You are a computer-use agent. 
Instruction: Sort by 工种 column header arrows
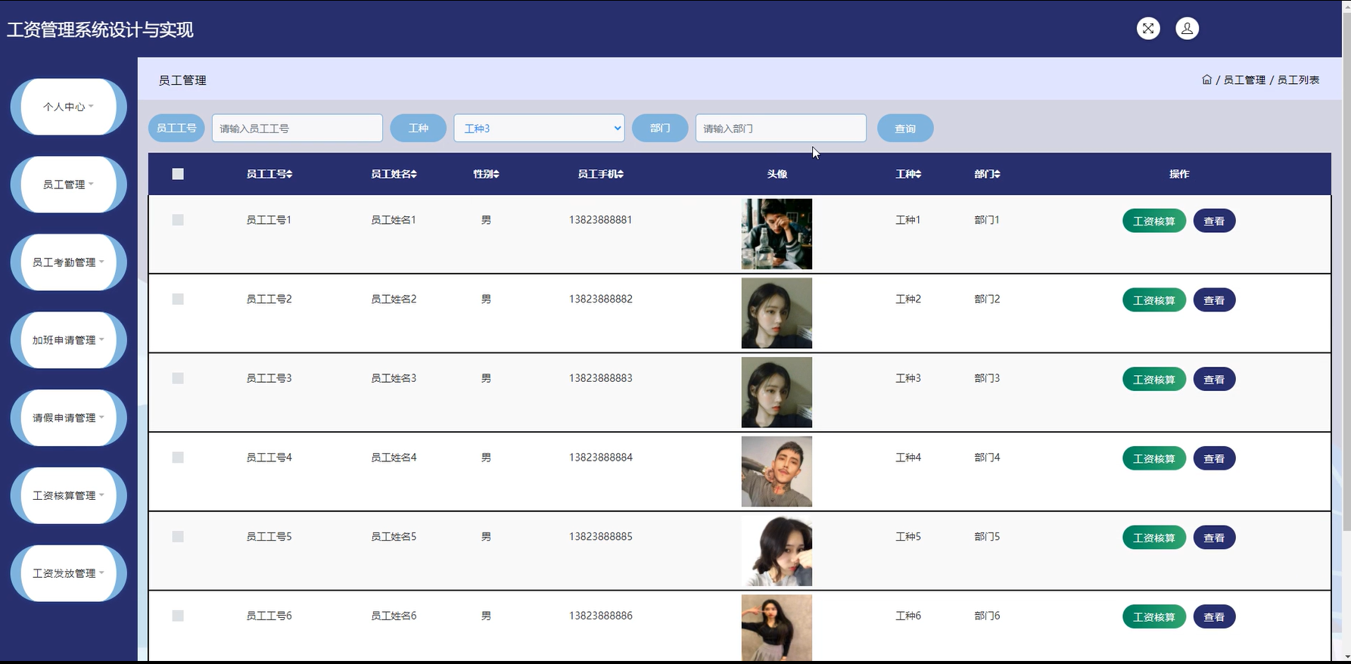click(918, 174)
